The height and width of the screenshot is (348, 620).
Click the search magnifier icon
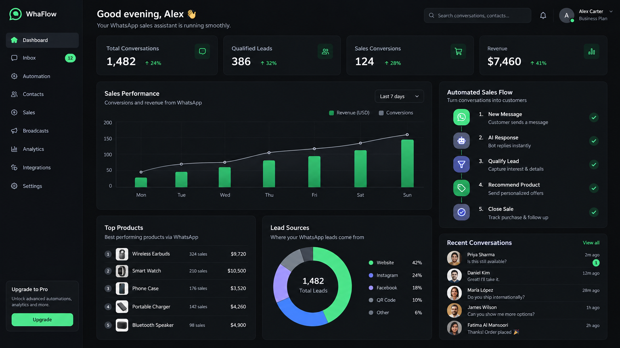[x=431, y=15]
